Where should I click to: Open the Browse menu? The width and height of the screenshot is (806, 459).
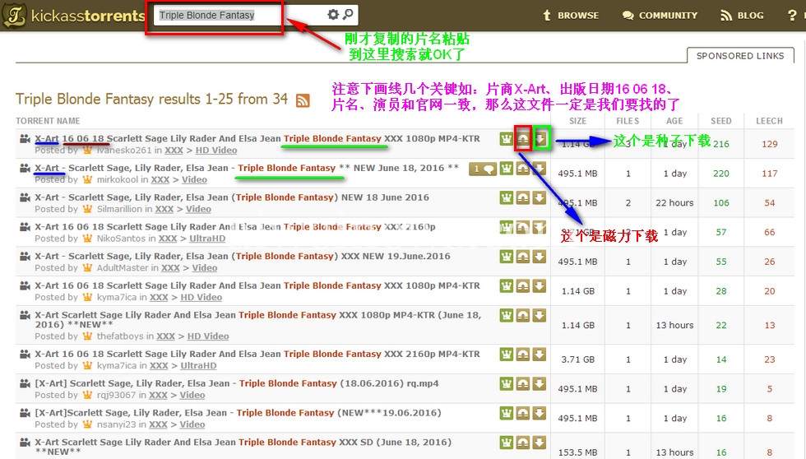[571, 16]
